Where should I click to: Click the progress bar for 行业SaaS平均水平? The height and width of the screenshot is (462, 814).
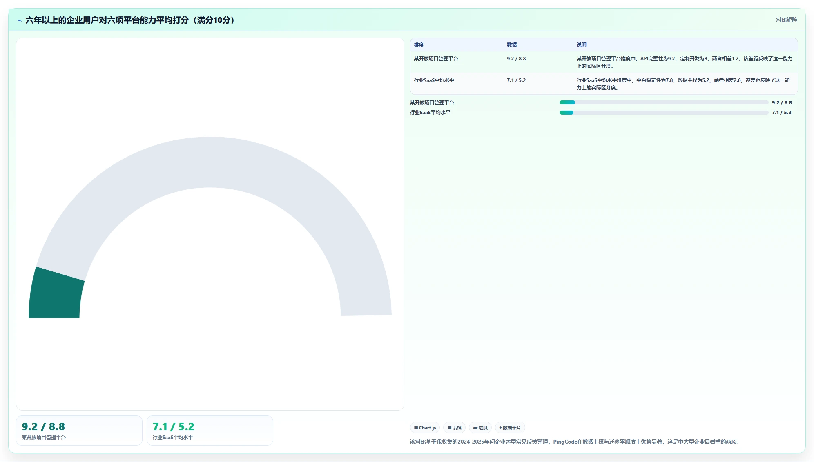(x=664, y=113)
